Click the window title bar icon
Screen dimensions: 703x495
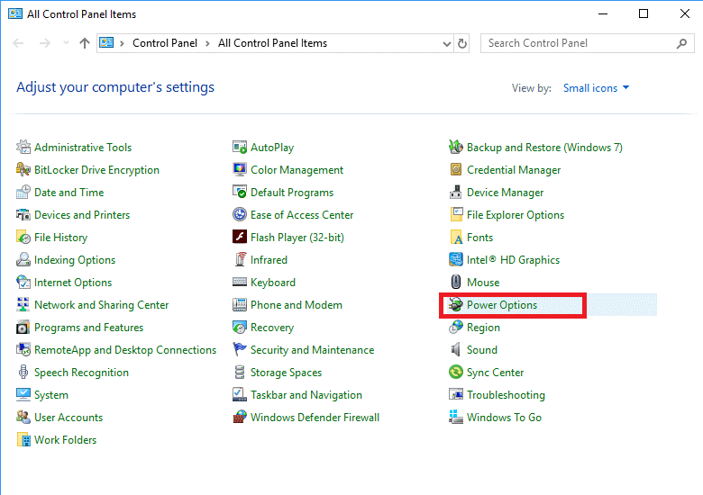point(15,13)
